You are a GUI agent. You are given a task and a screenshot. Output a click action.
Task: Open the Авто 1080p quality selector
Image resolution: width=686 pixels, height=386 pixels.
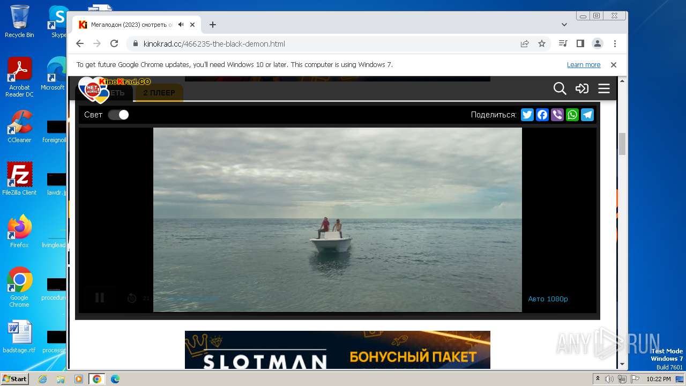pos(548,299)
